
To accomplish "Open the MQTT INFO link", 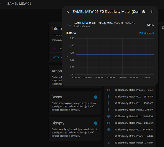I will tap(58, 57).
